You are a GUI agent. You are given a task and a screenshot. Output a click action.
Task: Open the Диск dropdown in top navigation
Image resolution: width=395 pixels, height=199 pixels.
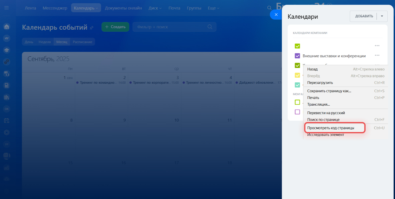click(x=155, y=8)
